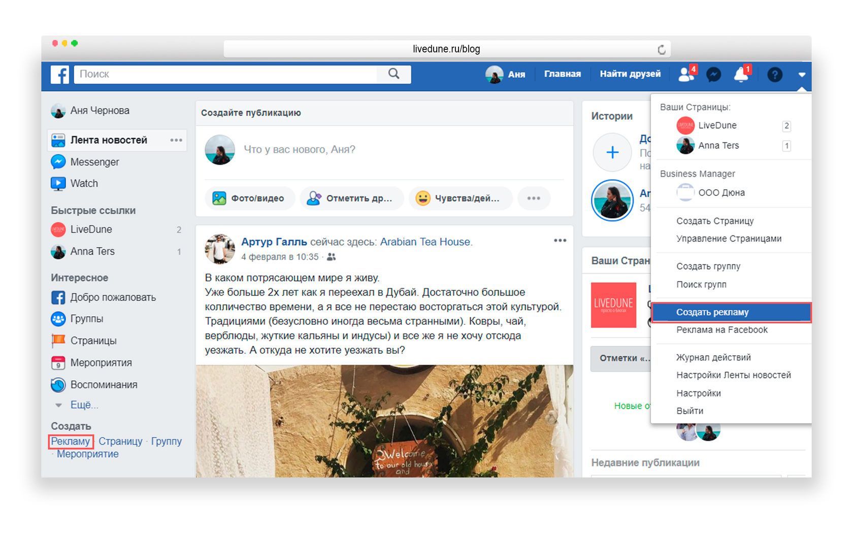
Task: Add story with plus icon in Истории
Action: [x=612, y=152]
